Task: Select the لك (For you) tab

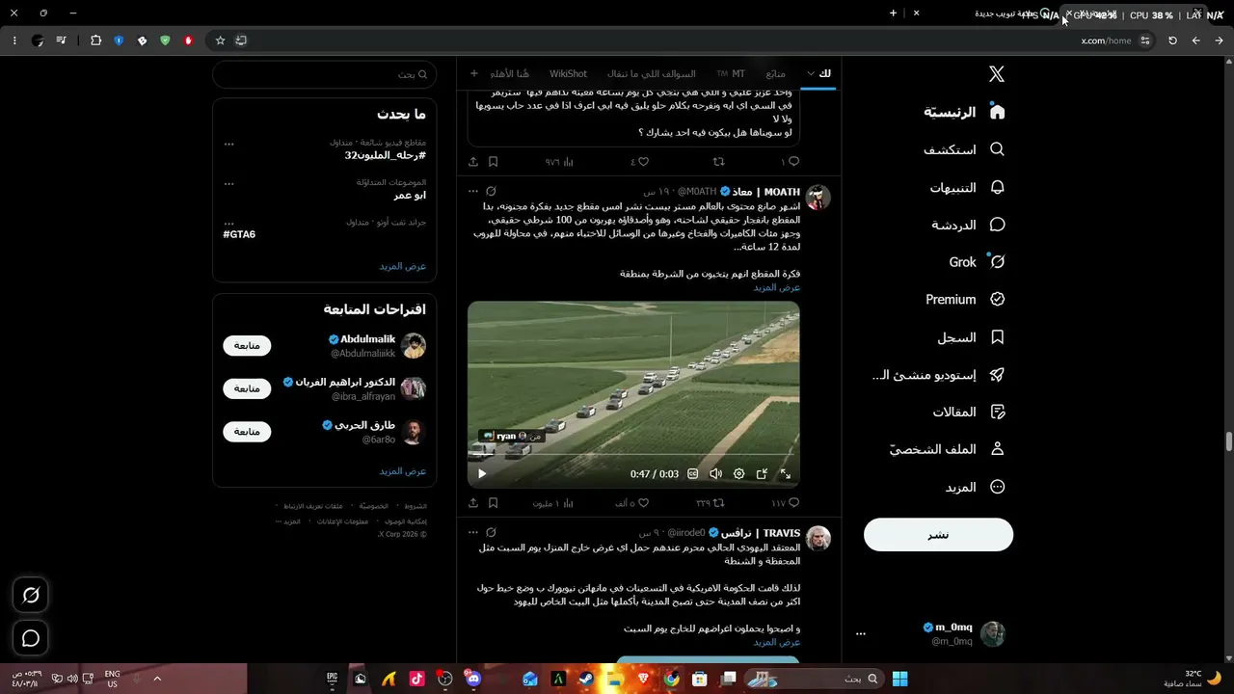Action: click(824, 73)
